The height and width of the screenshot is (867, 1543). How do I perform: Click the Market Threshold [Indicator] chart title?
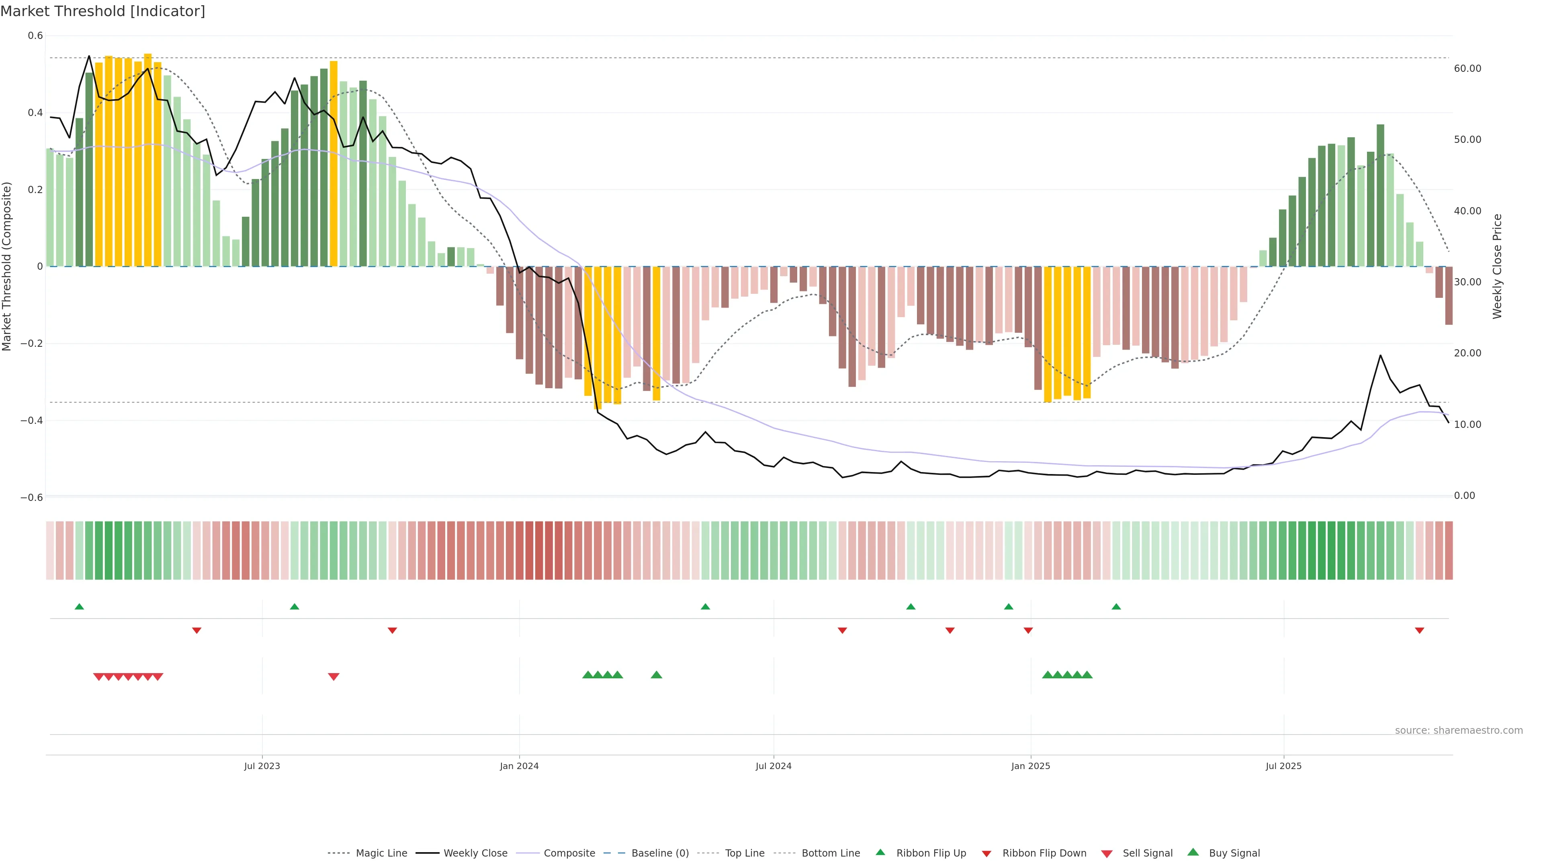pyautogui.click(x=103, y=11)
